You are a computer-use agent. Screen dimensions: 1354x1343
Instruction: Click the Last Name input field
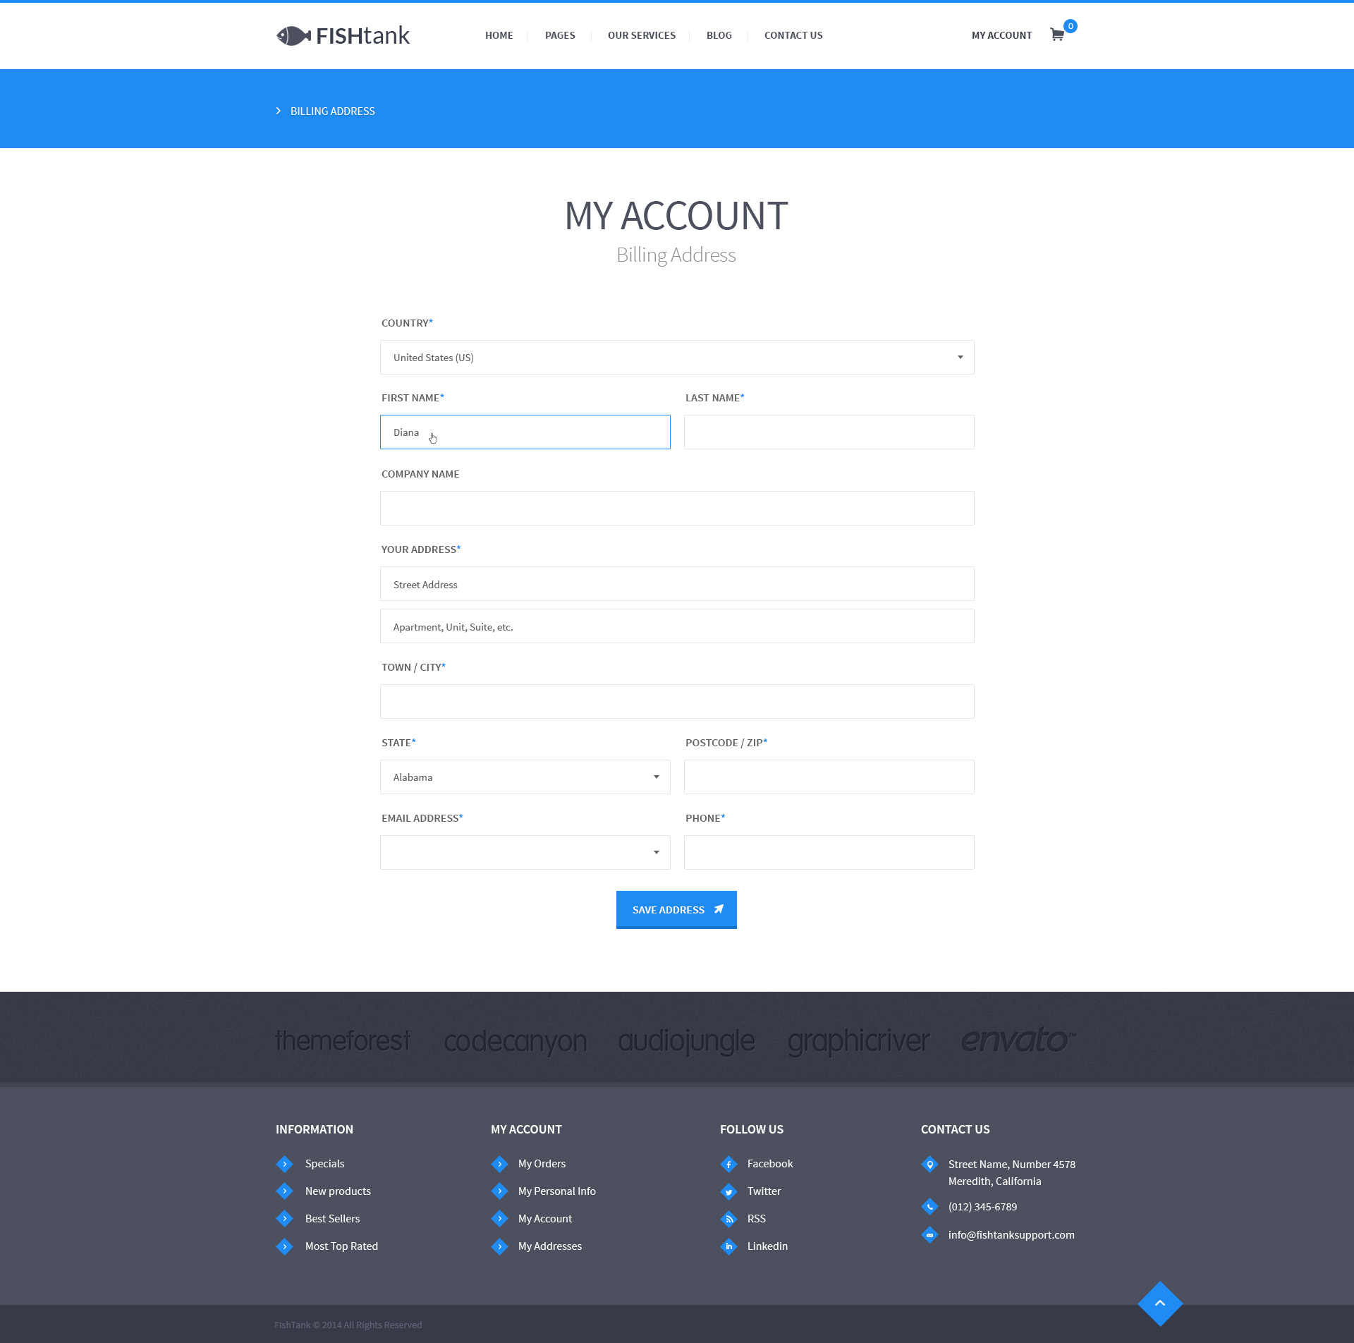pos(829,432)
